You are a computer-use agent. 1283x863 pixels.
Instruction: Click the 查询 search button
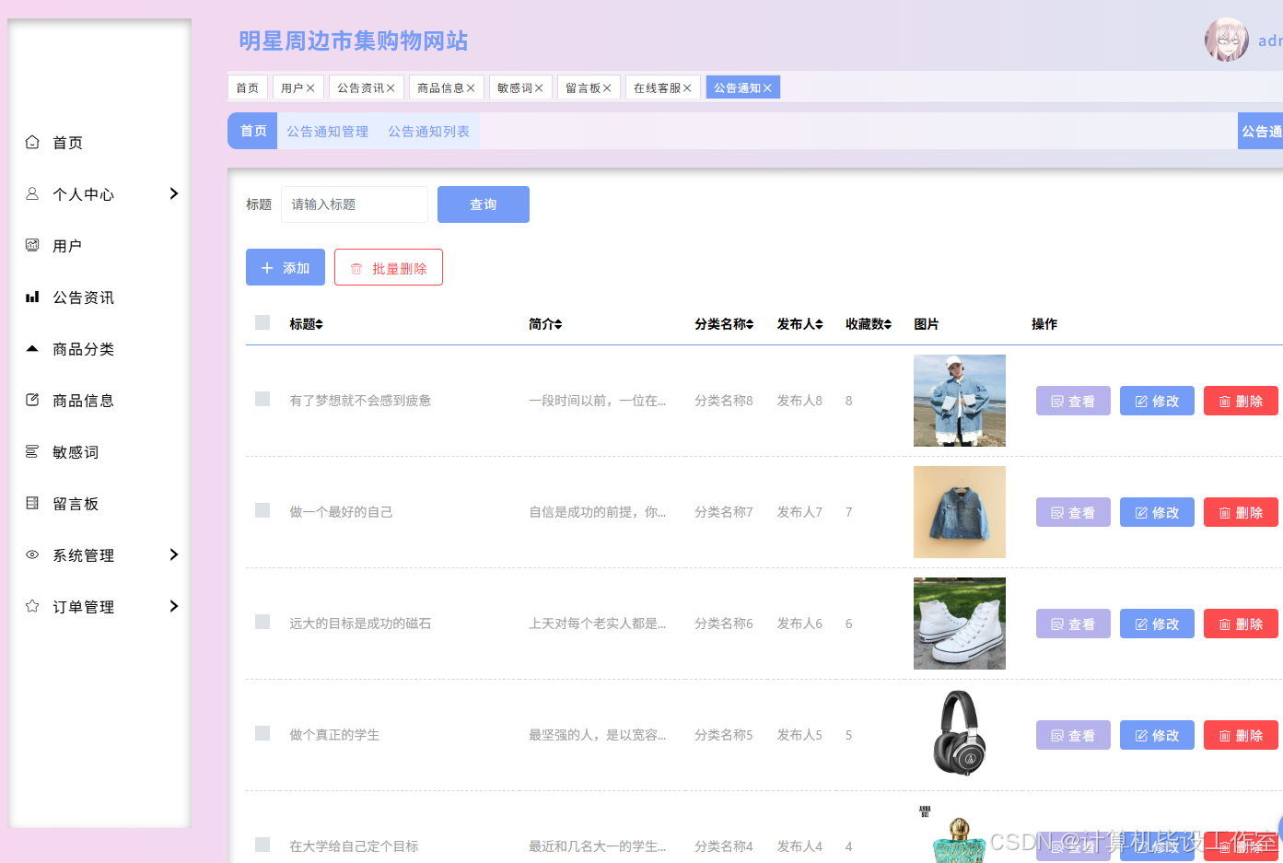tap(484, 204)
